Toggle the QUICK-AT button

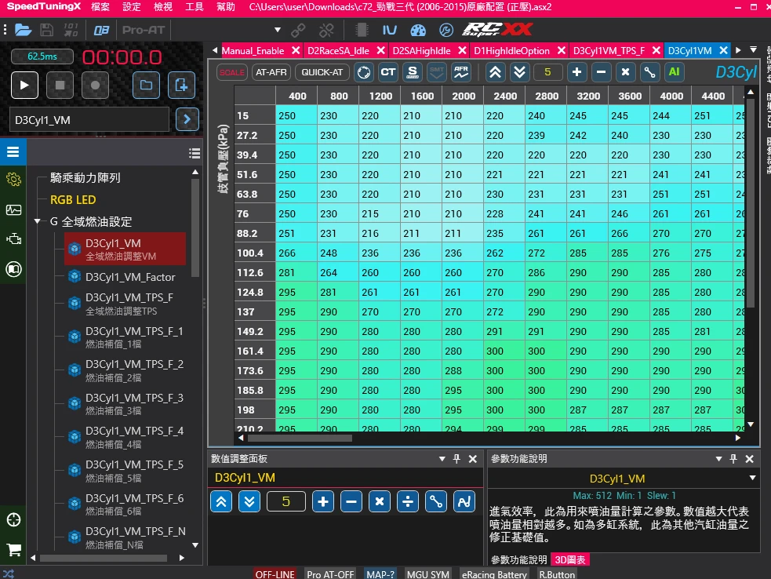coord(322,72)
